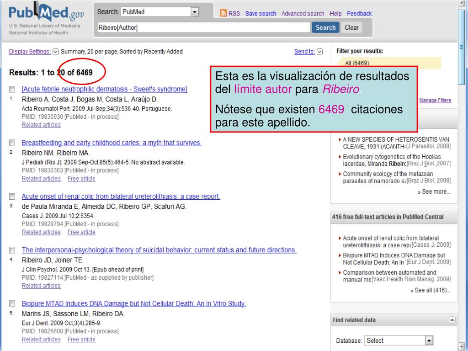Select the suicidal behavior theory article checkbox
Image resolution: width=468 pixels, height=351 pixels.
(12, 250)
